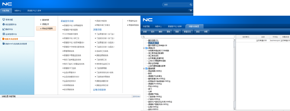Screen dimensions: 290x111
Task: Select 渠道业务 in the submenu column
Action: [46, 24]
